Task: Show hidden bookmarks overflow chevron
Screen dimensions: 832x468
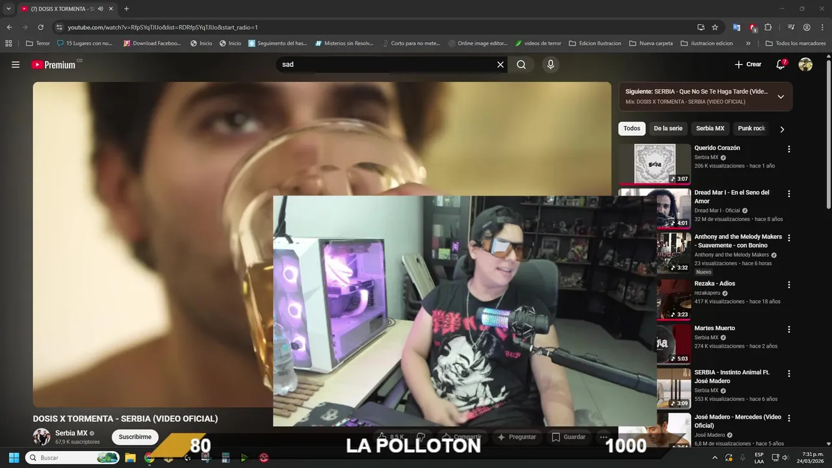Action: (748, 44)
